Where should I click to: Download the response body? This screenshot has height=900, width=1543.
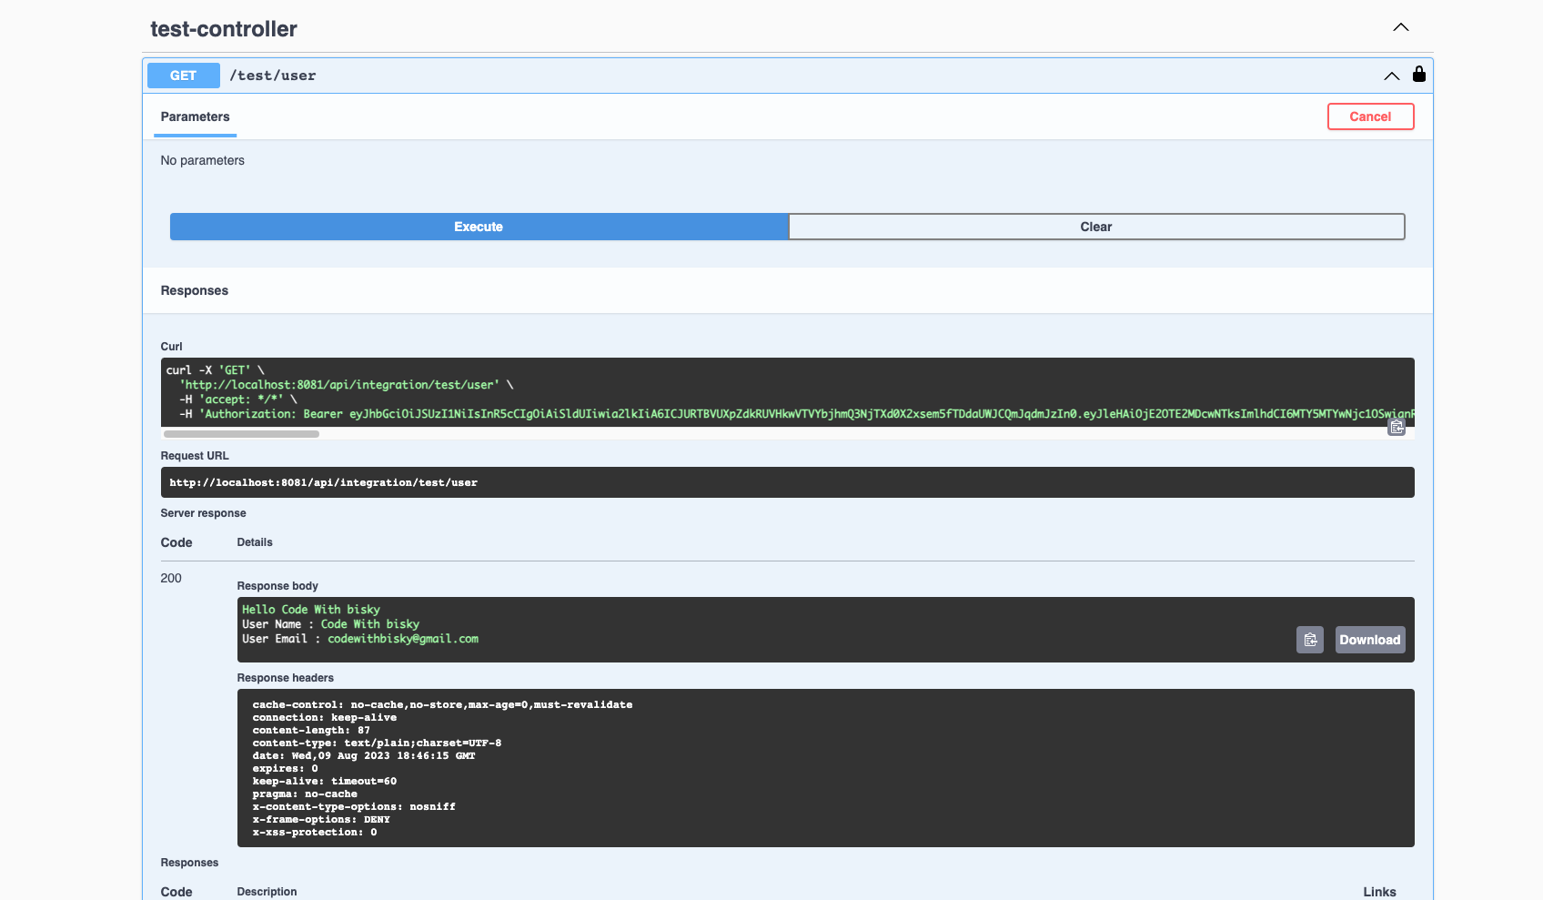pos(1369,640)
